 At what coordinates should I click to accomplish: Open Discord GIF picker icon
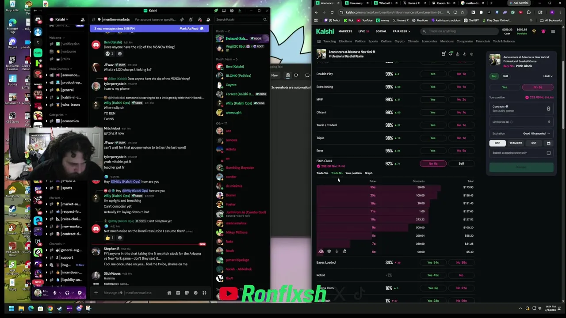(x=178, y=292)
